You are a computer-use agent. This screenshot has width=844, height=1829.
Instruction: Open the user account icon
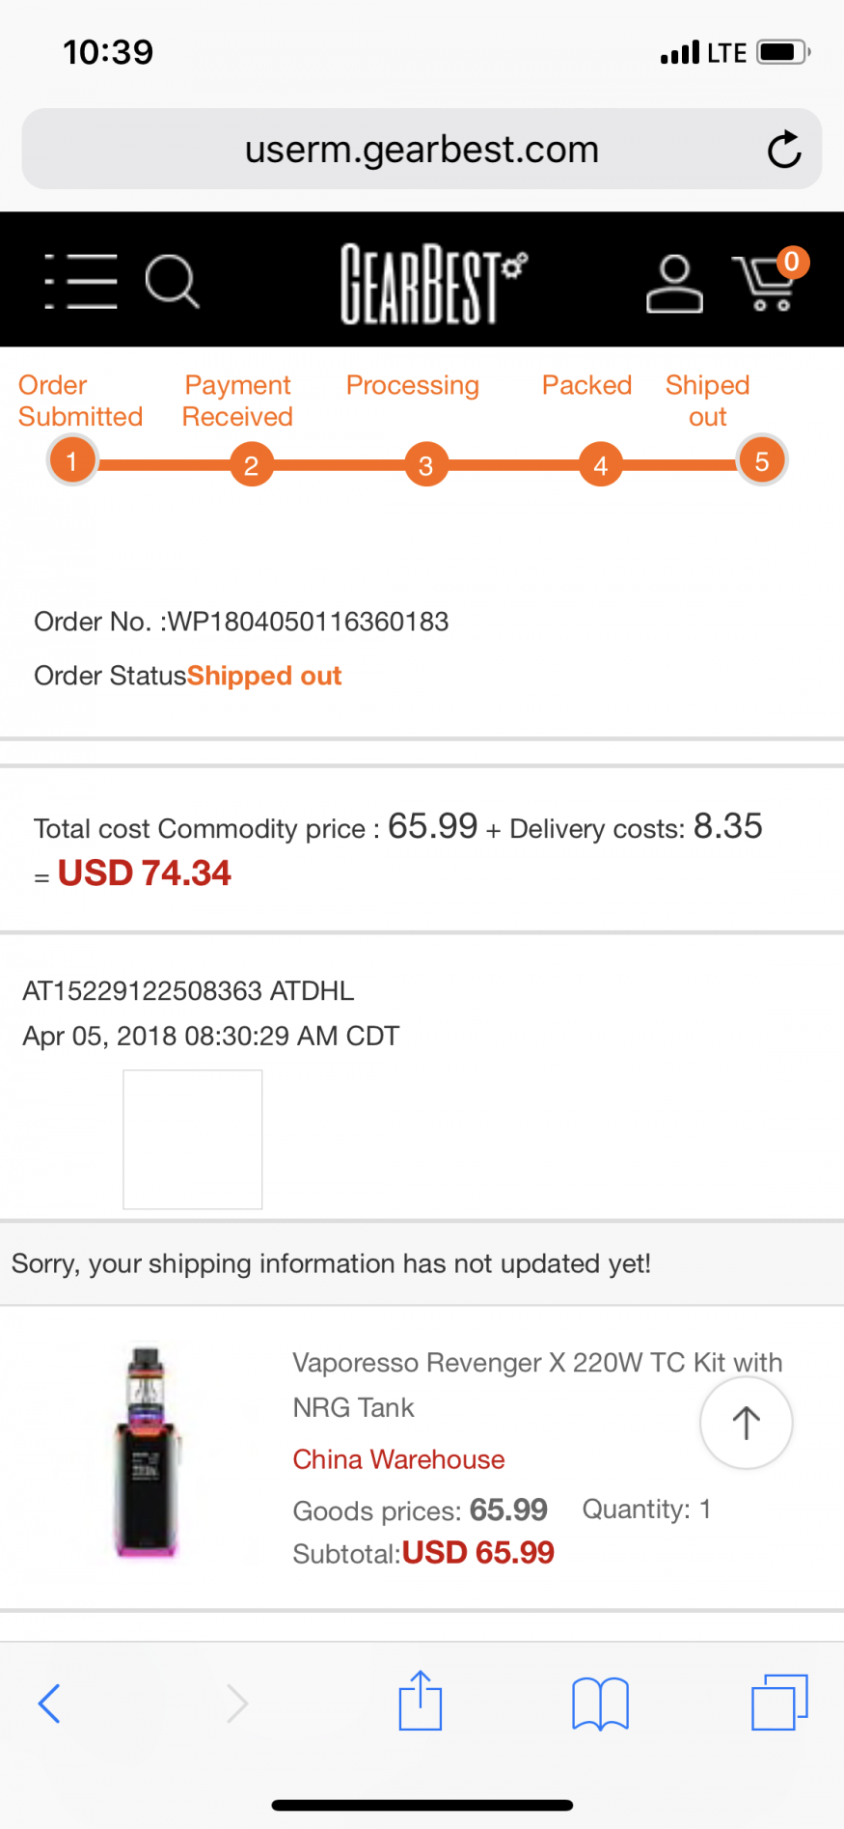click(x=674, y=284)
